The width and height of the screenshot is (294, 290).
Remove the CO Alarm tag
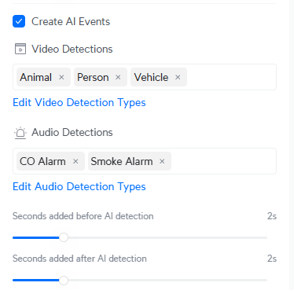[75, 161]
